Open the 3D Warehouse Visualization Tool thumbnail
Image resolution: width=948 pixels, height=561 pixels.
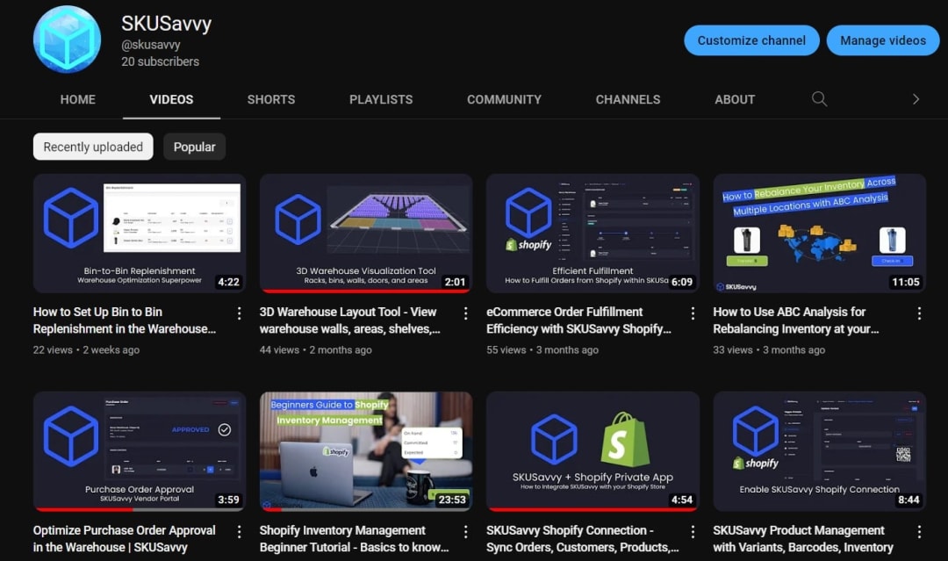(366, 234)
